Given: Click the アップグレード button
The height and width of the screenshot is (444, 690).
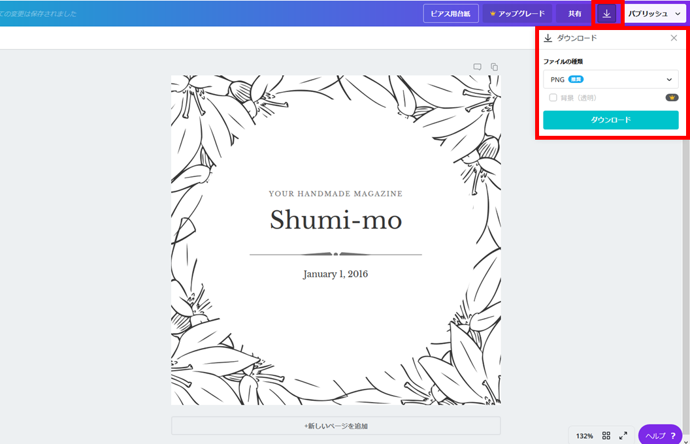Looking at the screenshot, I should (517, 14).
